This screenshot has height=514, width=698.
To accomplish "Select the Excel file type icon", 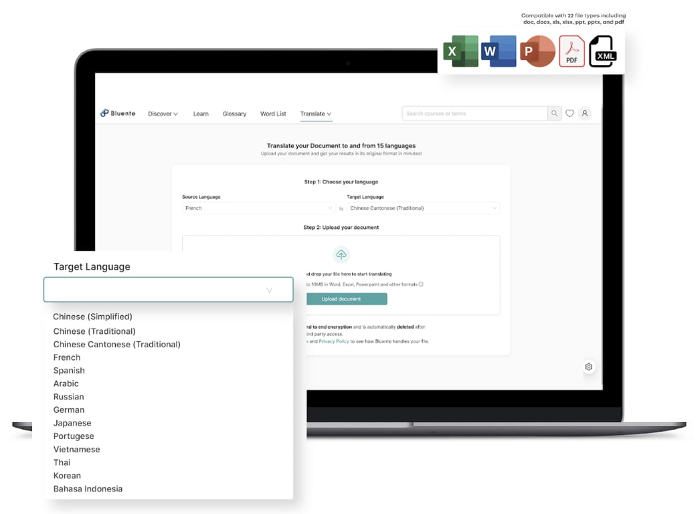I will point(460,51).
